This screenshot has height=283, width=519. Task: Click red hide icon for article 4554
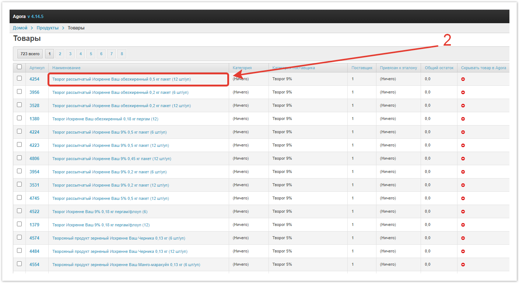point(463,265)
